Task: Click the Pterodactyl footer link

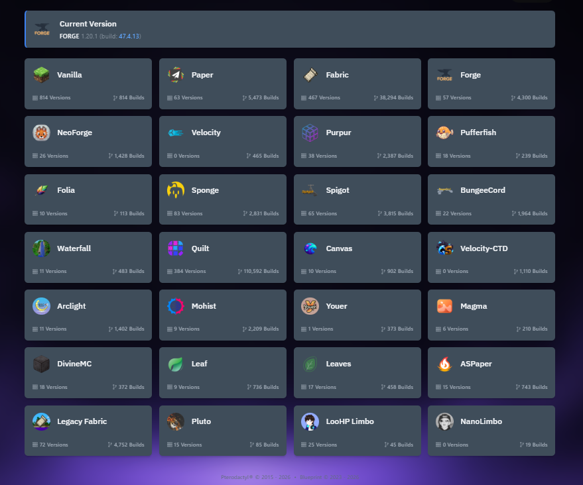Action: click(x=237, y=477)
